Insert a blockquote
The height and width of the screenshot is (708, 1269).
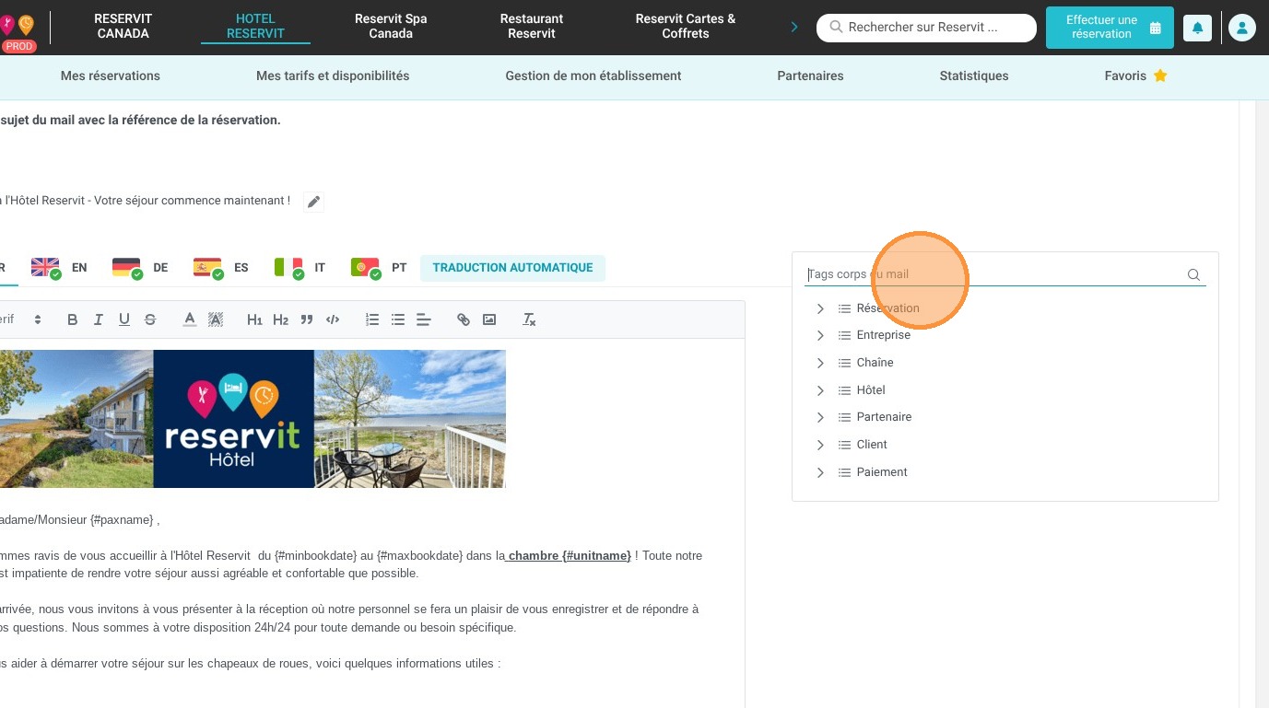(307, 319)
